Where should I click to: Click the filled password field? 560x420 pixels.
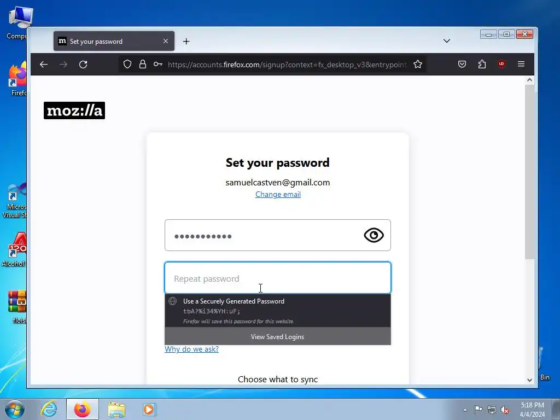point(277,235)
